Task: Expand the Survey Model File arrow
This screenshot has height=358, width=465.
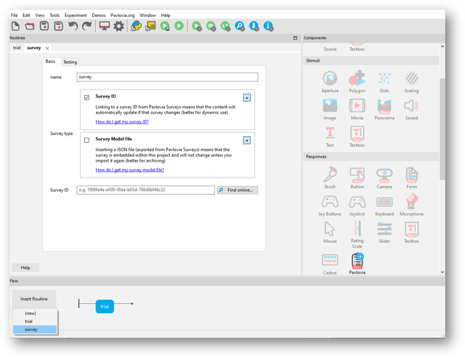Action: pyautogui.click(x=247, y=140)
